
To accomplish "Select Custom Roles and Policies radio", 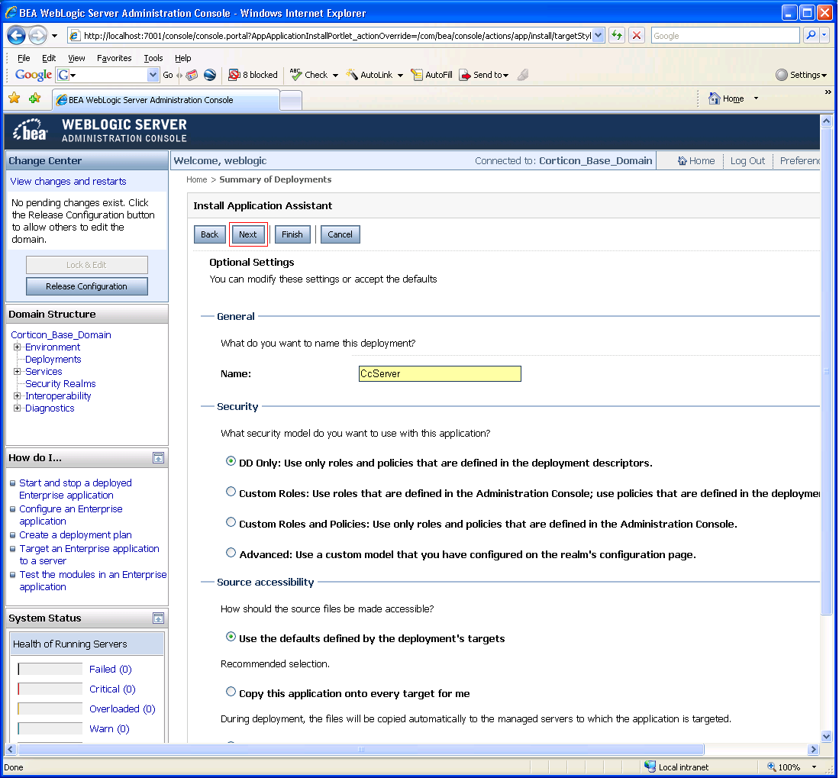I will (x=231, y=522).
